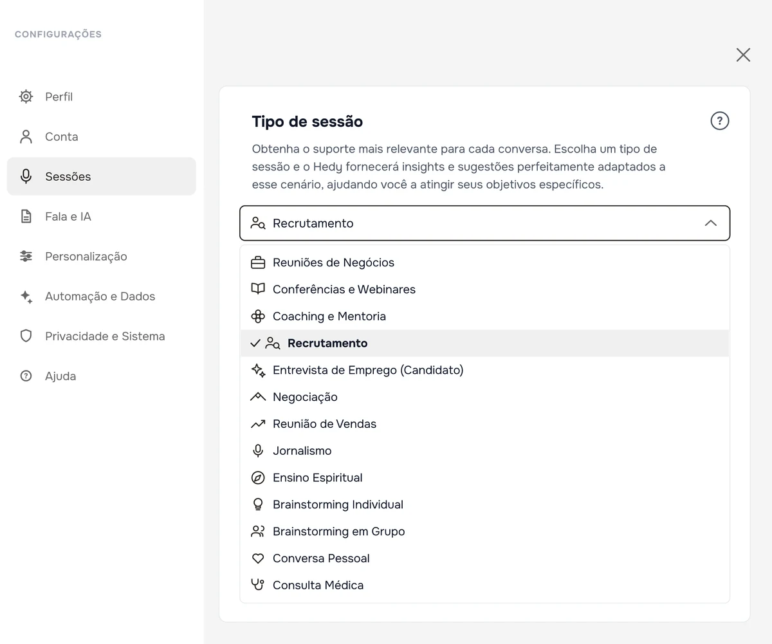
Task: Select Coaching e Mentoria from the list
Action: pyautogui.click(x=484, y=316)
